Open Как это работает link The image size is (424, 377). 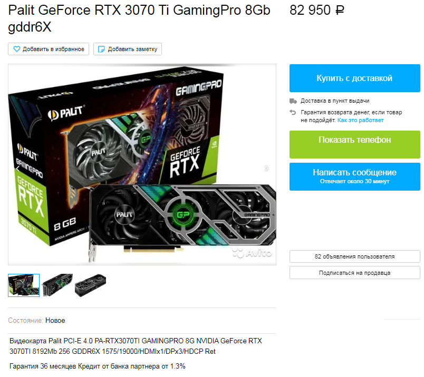(x=360, y=120)
